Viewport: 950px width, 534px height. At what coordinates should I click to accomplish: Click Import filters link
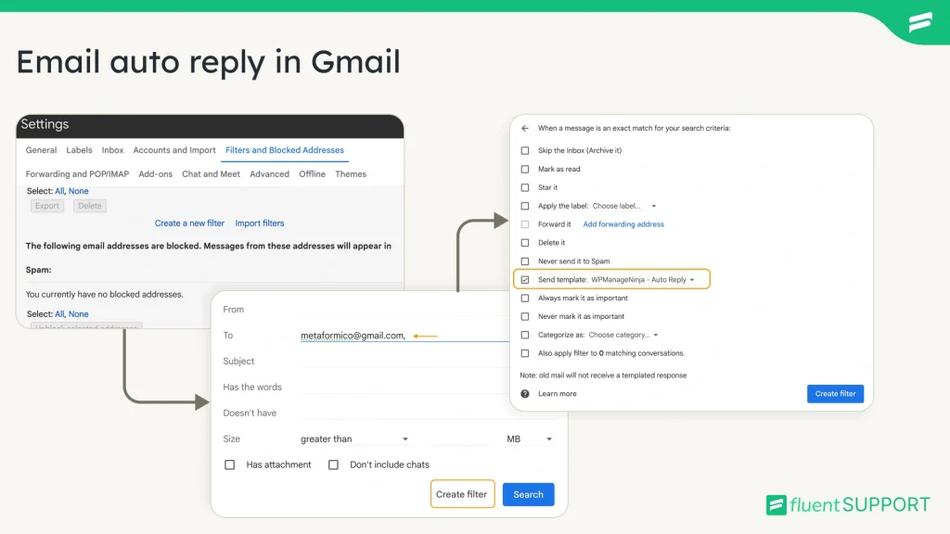pos(260,222)
